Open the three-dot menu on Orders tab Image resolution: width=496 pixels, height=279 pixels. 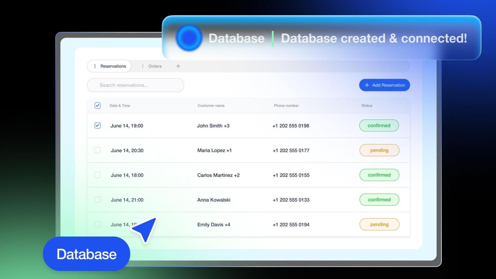[143, 66]
